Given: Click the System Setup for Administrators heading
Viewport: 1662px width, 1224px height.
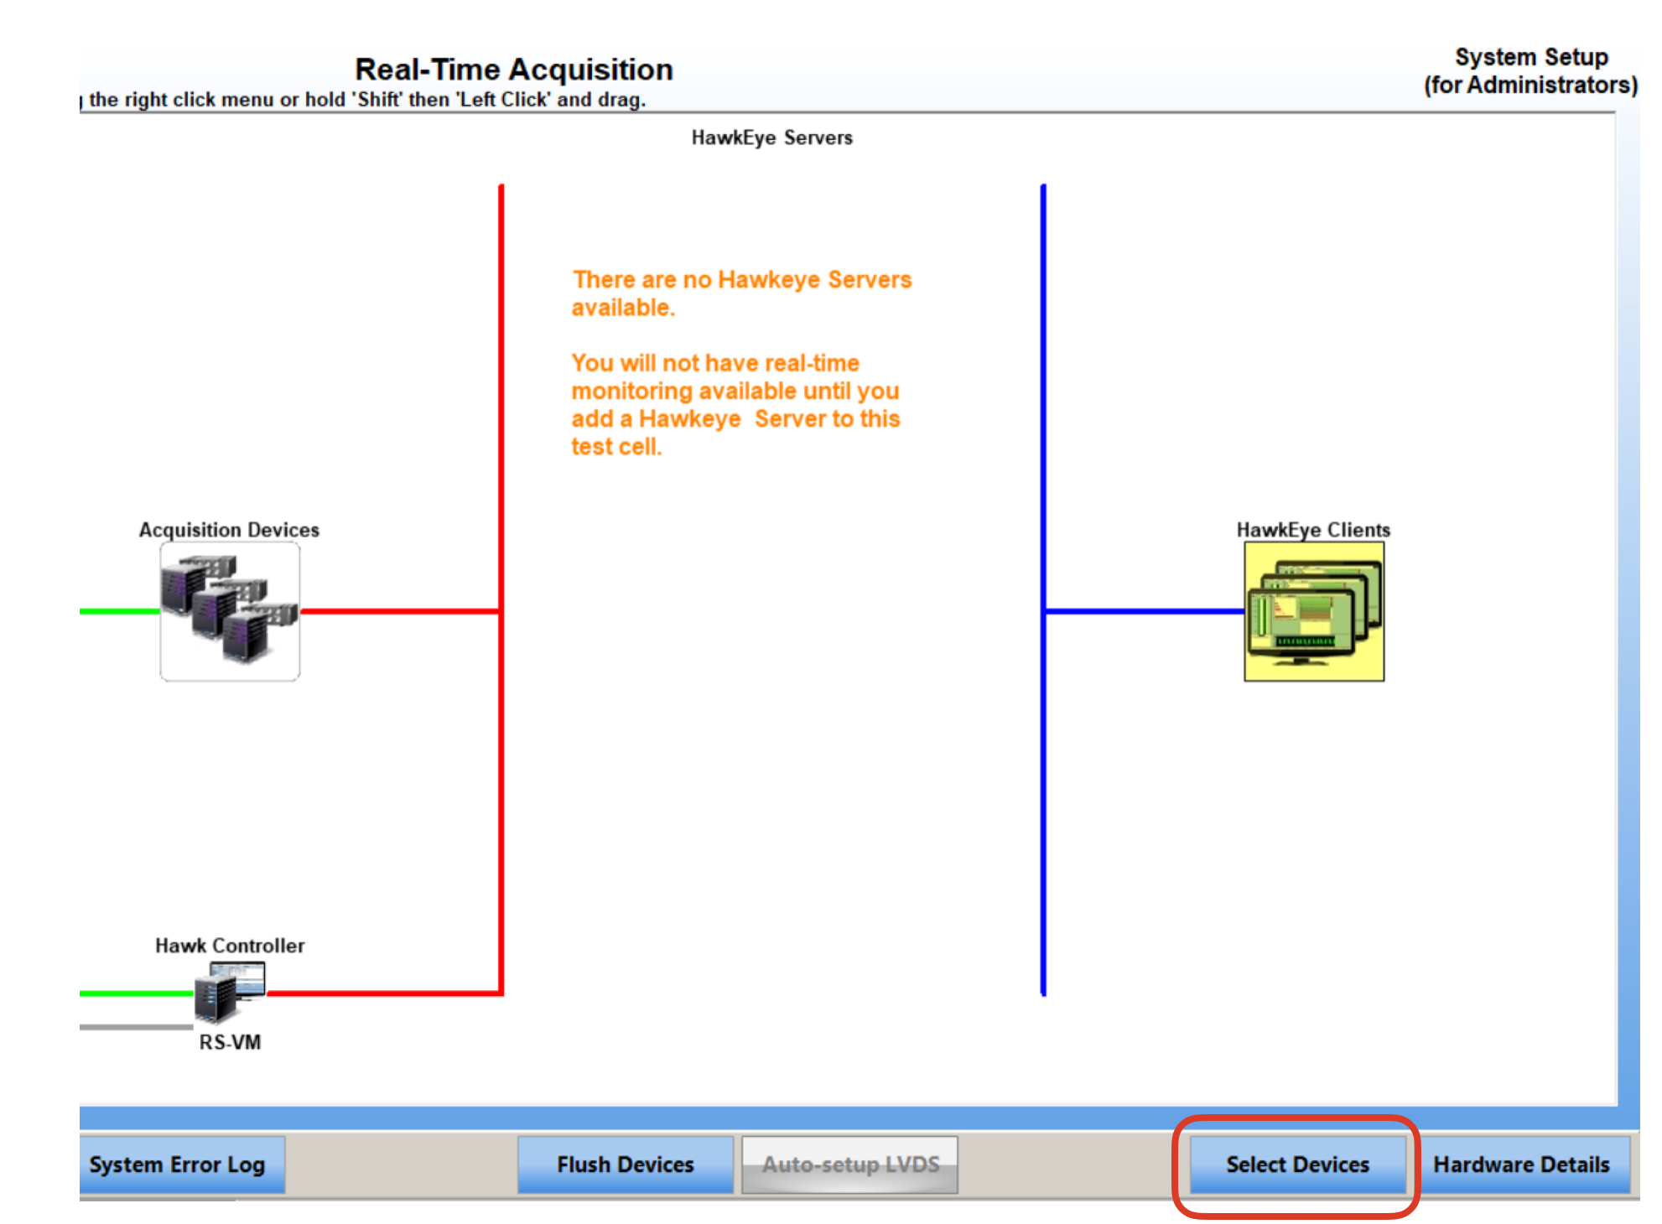Looking at the screenshot, I should point(1530,70).
